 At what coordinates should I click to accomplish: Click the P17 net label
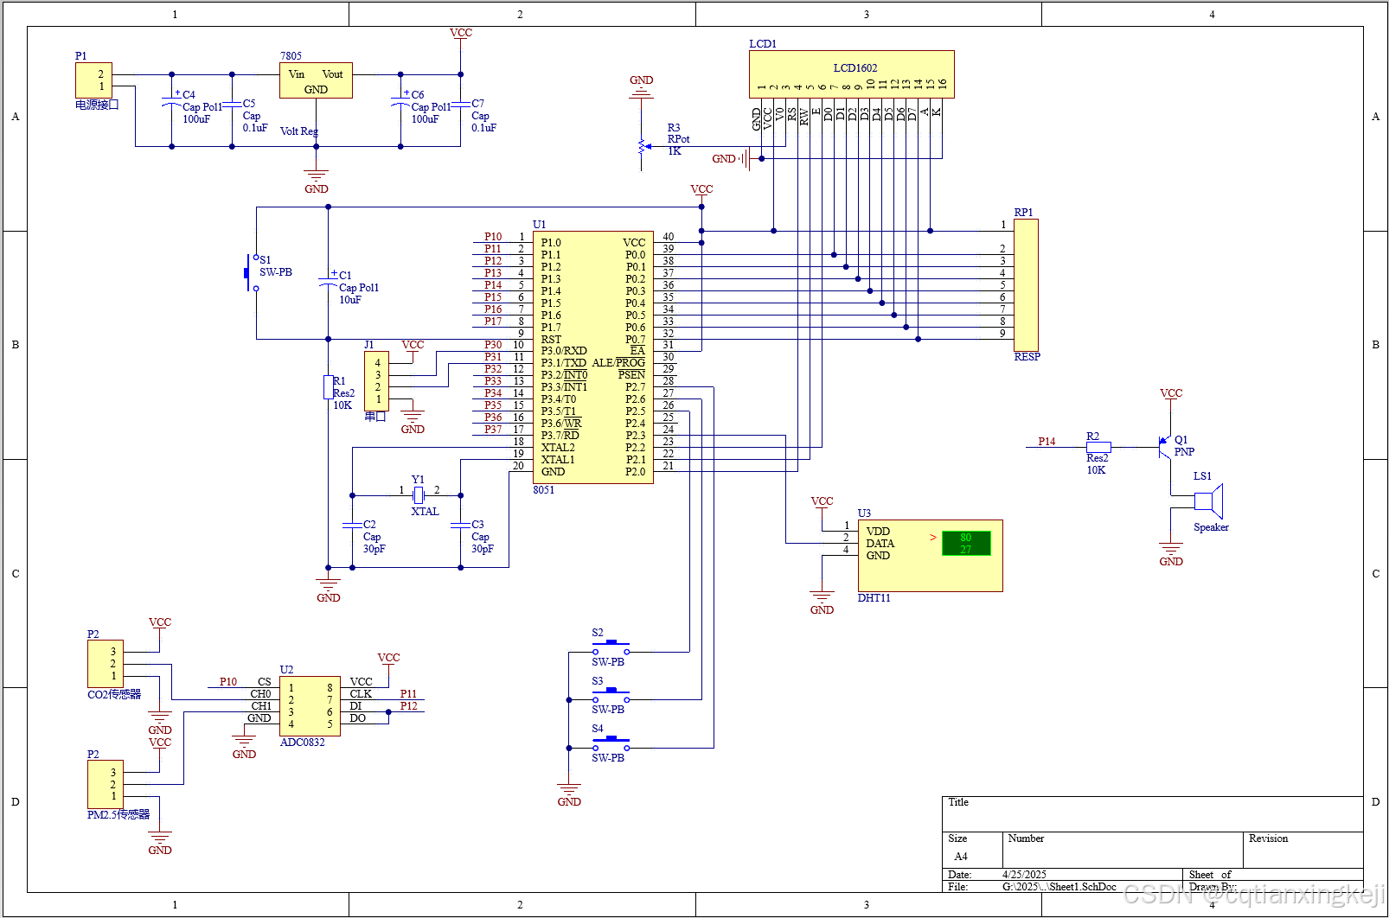pyautogui.click(x=493, y=321)
